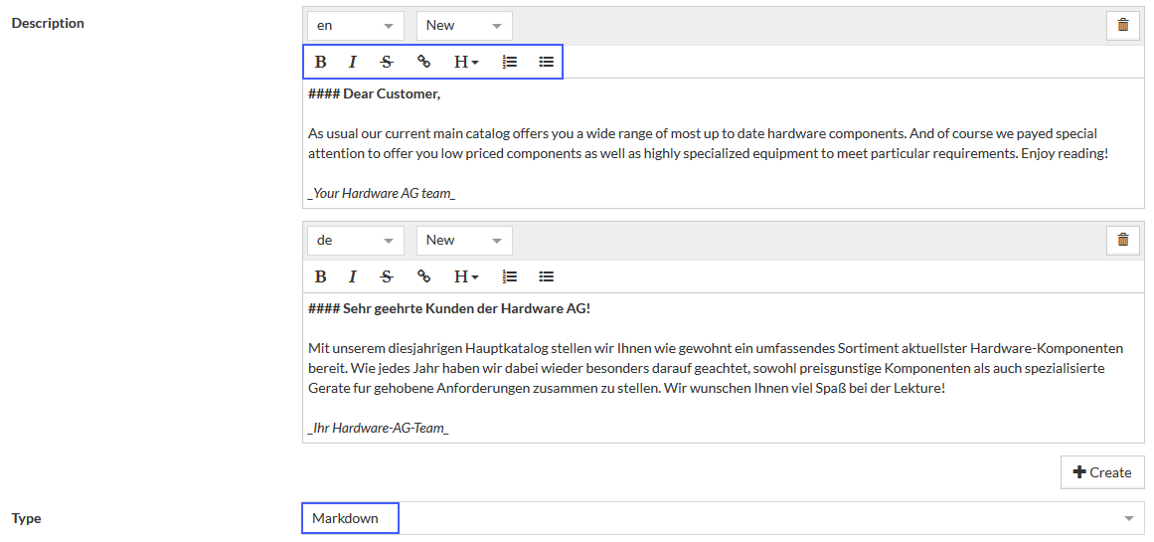This screenshot has height=542, width=1154.
Task: Delete the English description with trash icon
Action: pyautogui.click(x=1123, y=25)
